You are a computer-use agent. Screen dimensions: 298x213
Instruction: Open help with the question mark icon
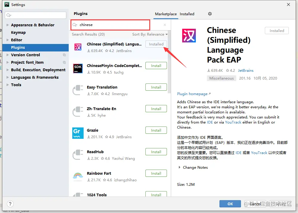point(10,204)
